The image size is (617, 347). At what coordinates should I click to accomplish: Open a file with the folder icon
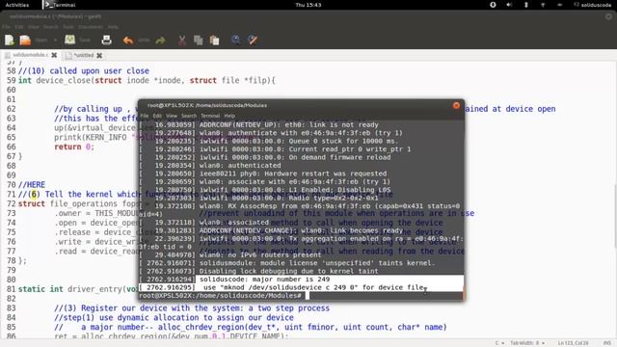click(25, 40)
